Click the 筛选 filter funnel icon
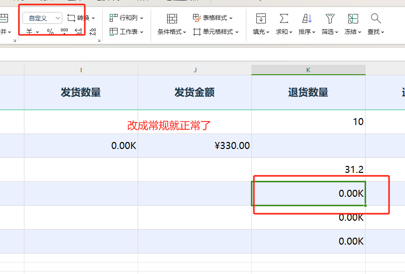This screenshot has width=405, height=274. (x=330, y=18)
